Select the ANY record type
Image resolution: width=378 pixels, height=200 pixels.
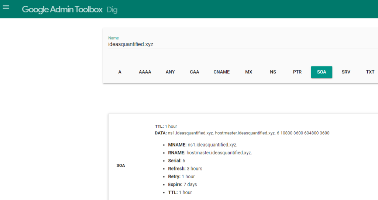click(x=170, y=72)
